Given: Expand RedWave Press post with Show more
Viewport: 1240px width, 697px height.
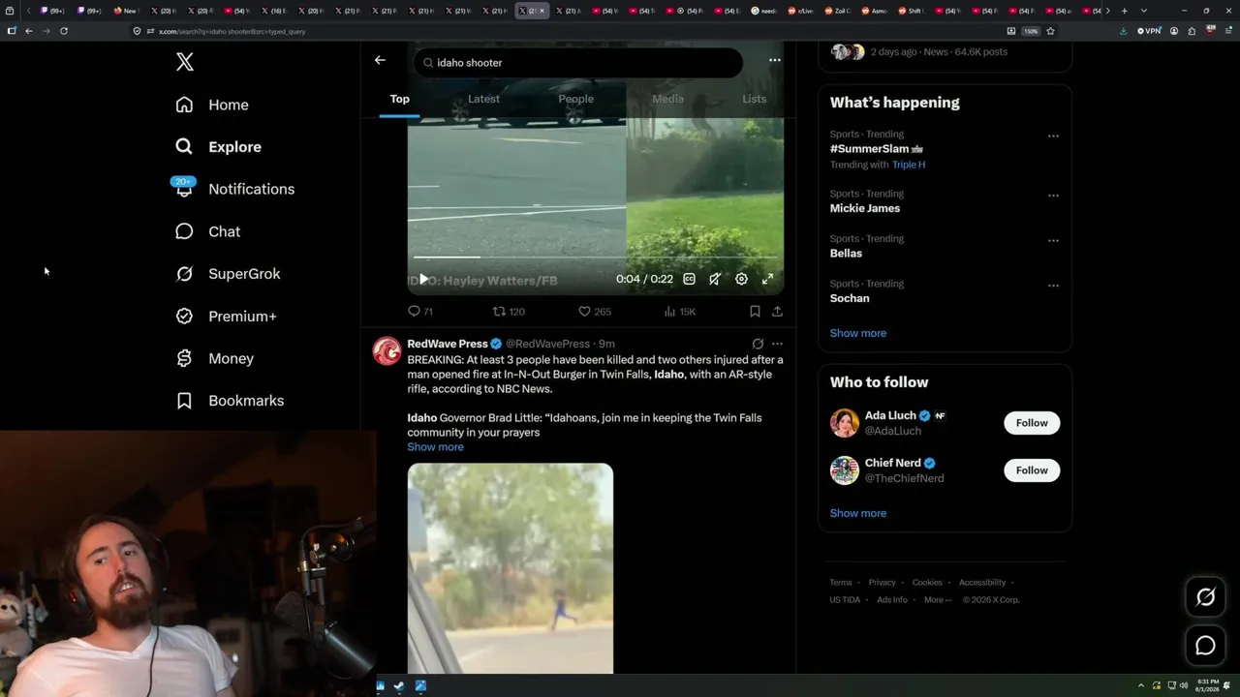Looking at the screenshot, I should (x=435, y=447).
